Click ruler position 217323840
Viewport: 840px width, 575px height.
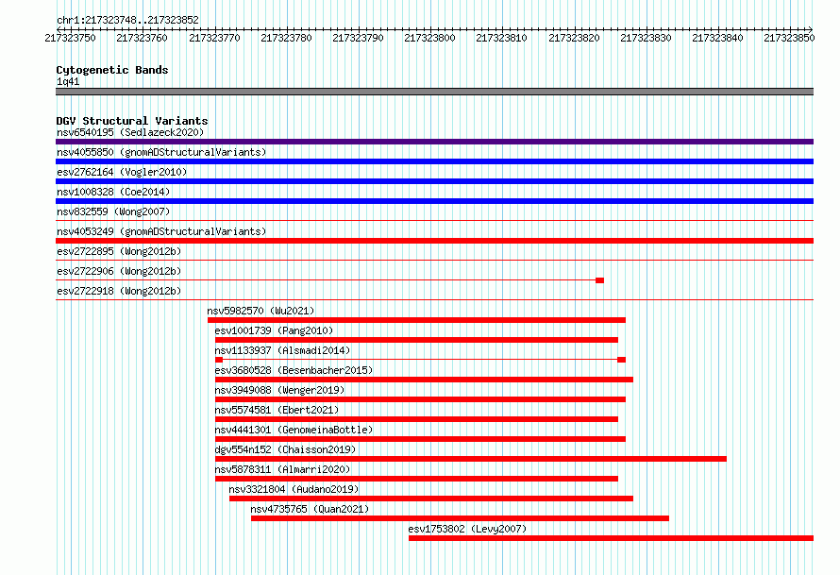pyautogui.click(x=717, y=38)
